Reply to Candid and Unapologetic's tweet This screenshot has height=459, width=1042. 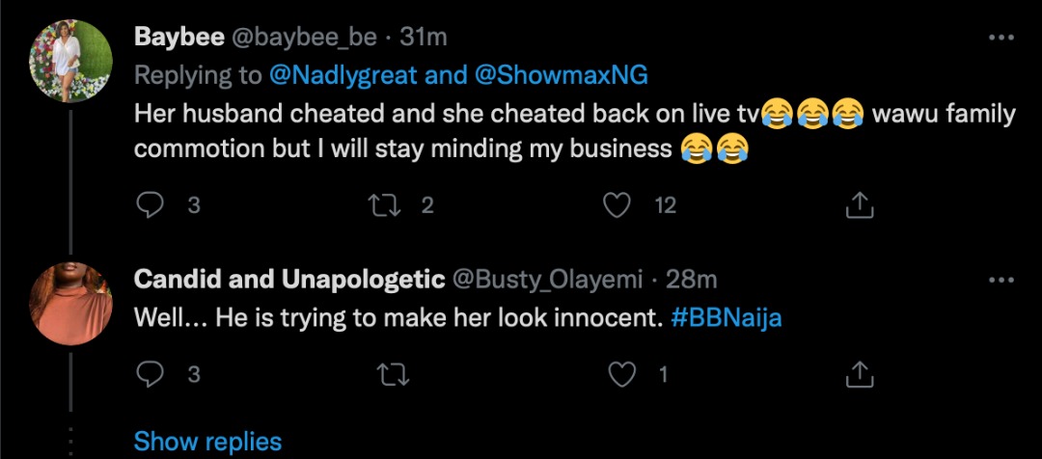click(150, 373)
